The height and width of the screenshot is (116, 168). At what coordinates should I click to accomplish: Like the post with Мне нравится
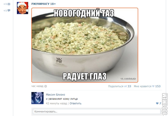(x=142, y=86)
